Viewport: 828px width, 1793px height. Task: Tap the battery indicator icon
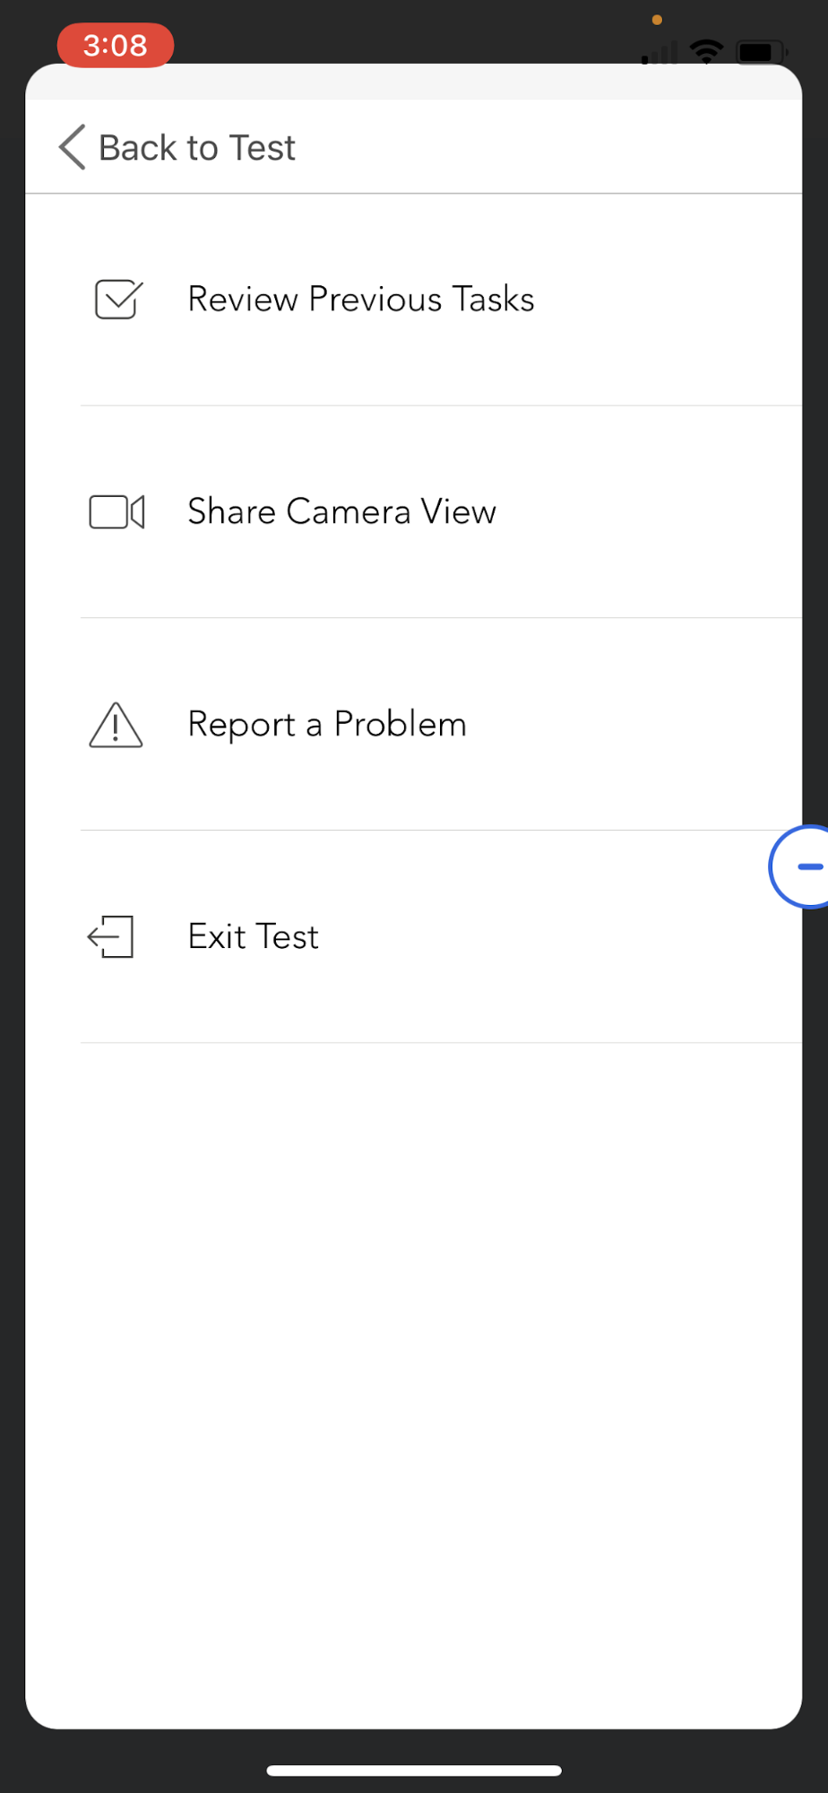761,53
